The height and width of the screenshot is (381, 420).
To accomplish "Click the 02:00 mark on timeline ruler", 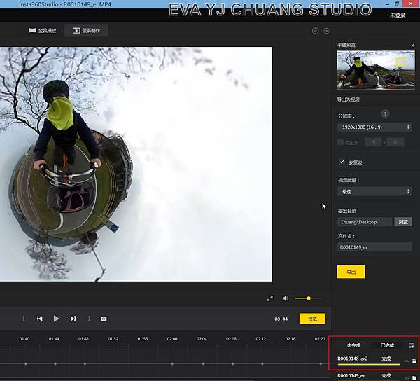I will click(172, 339).
